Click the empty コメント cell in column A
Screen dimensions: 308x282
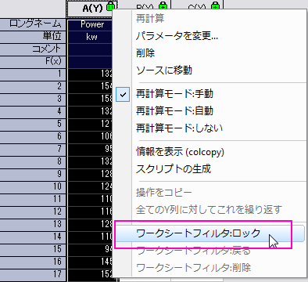(x=90, y=49)
